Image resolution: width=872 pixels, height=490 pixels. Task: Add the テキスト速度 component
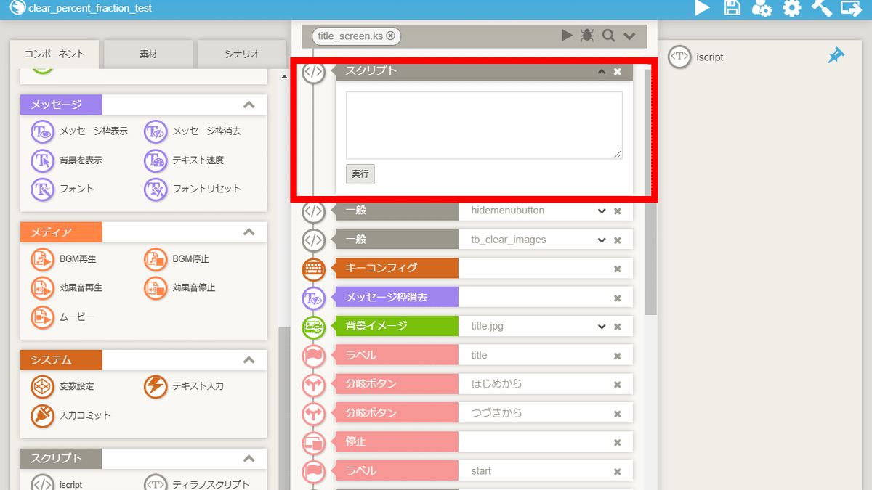[184, 160]
